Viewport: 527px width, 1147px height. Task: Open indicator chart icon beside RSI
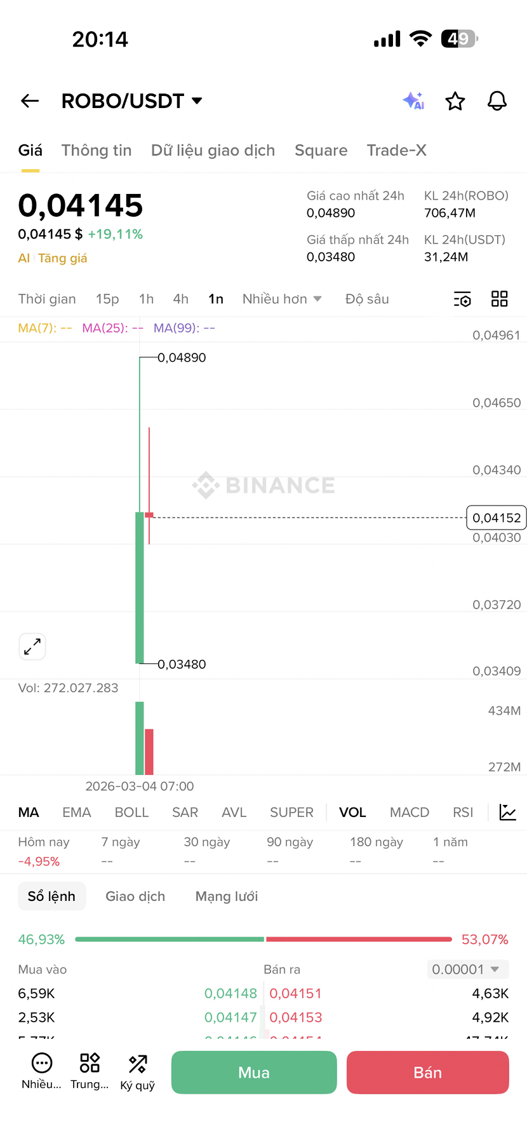508,813
